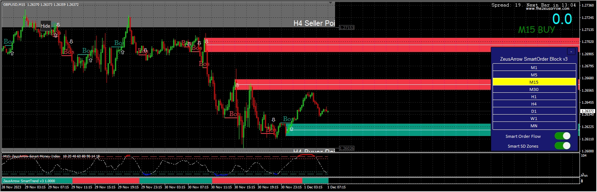Click the GBPUSD,M15 chart header text
Viewport: 597px width, 192px height.
(41, 5)
